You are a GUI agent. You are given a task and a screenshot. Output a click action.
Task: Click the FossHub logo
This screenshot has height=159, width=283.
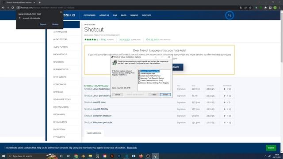[x=69, y=15]
